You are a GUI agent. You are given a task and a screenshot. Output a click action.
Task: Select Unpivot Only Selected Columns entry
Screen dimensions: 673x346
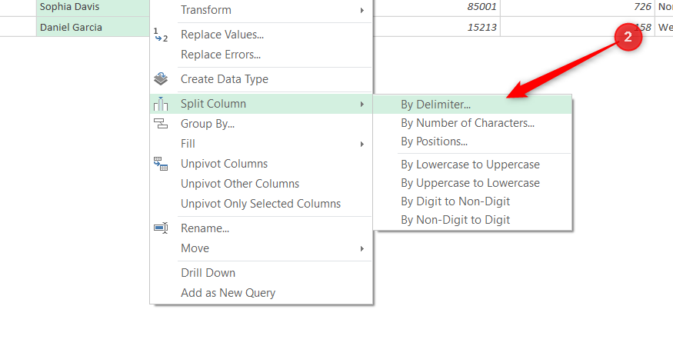click(261, 204)
